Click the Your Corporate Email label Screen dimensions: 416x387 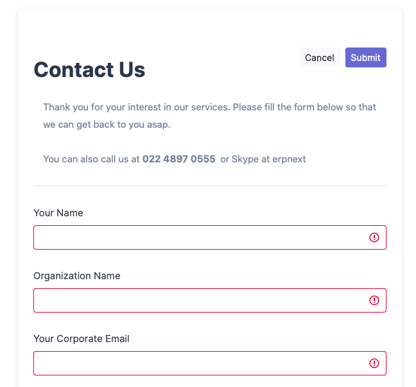click(x=82, y=339)
